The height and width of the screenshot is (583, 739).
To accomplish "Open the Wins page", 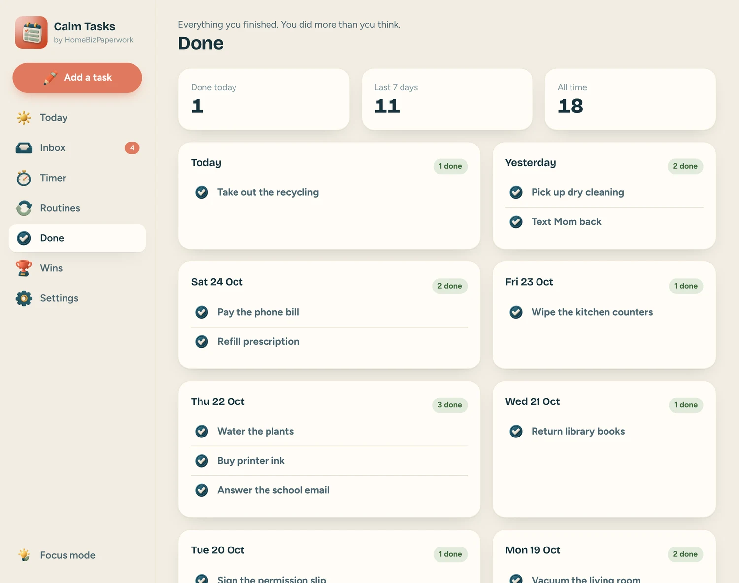I will [77, 268].
